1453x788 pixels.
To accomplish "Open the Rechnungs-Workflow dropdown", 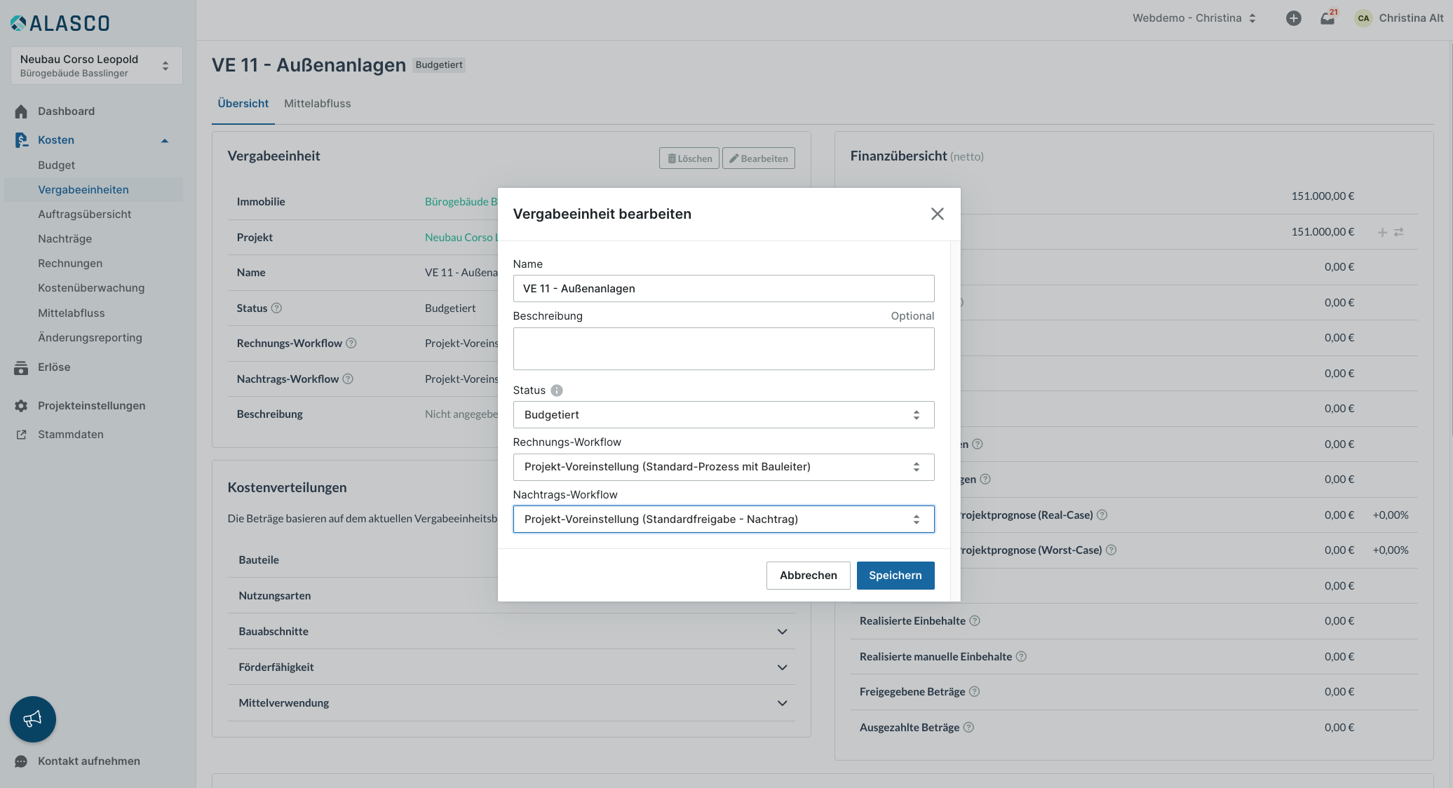I will (x=723, y=467).
